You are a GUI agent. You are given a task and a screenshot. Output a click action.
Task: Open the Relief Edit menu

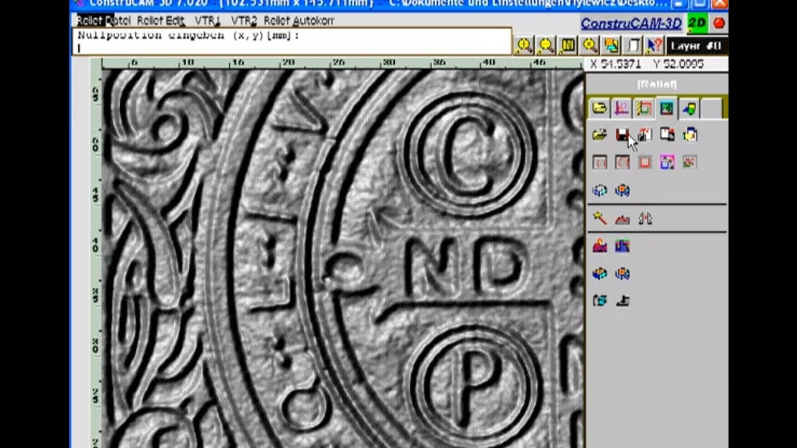(160, 21)
